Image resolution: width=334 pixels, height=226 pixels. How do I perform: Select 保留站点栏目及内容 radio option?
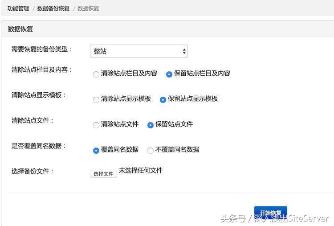169,74
